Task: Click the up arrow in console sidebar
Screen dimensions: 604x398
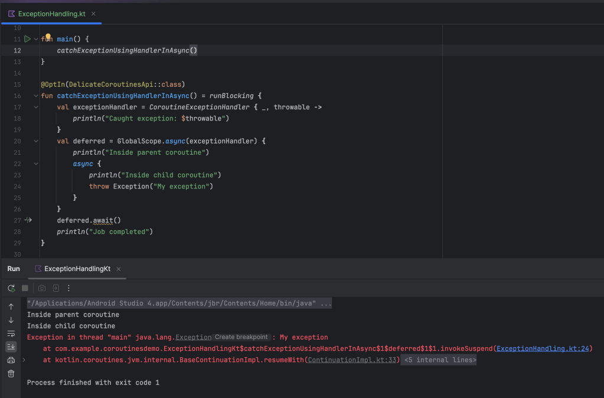Action: 11,306
